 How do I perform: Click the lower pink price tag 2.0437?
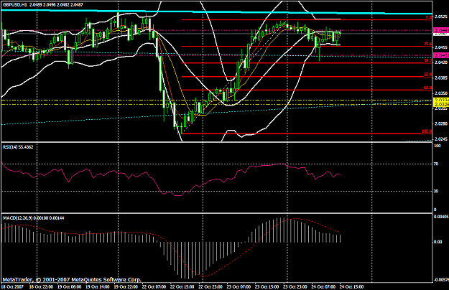coord(441,55)
